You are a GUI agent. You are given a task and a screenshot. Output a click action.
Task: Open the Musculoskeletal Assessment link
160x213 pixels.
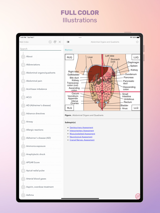tap(82, 134)
